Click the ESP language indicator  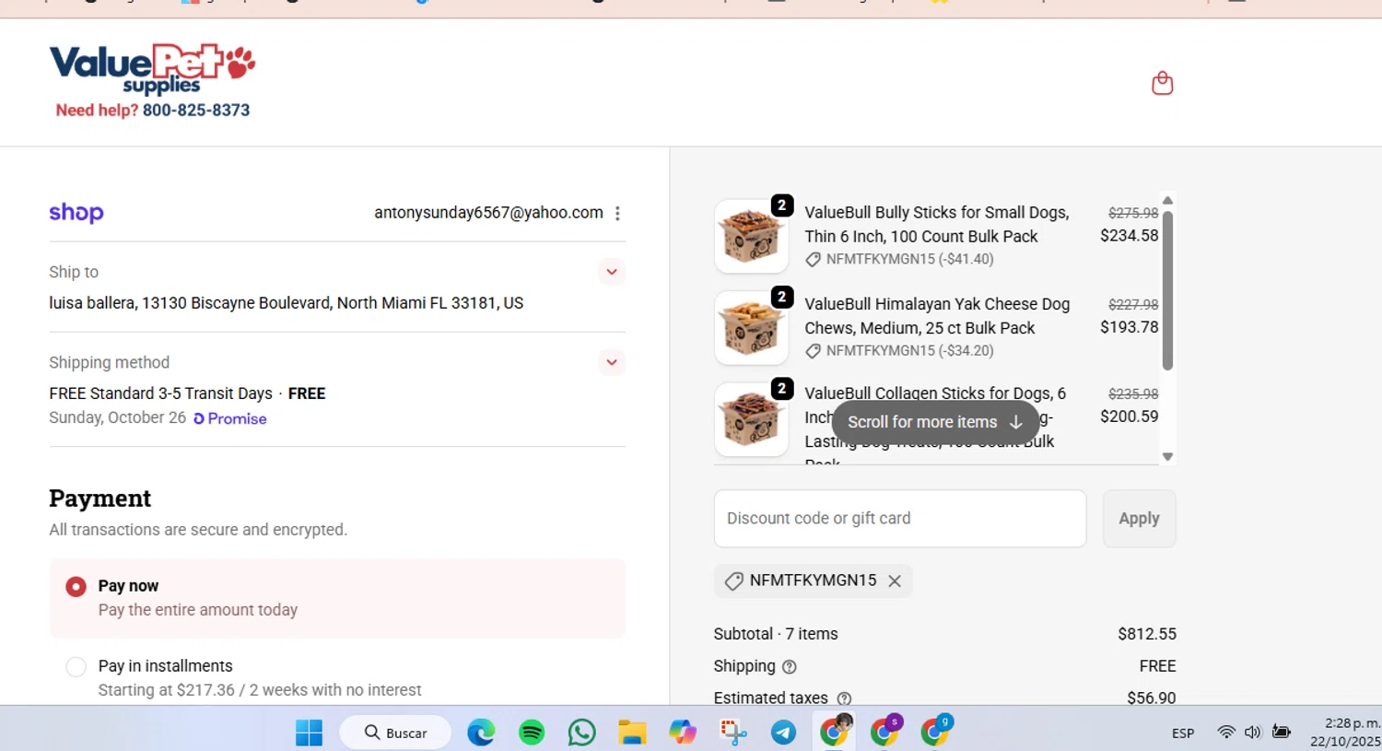click(x=1183, y=733)
